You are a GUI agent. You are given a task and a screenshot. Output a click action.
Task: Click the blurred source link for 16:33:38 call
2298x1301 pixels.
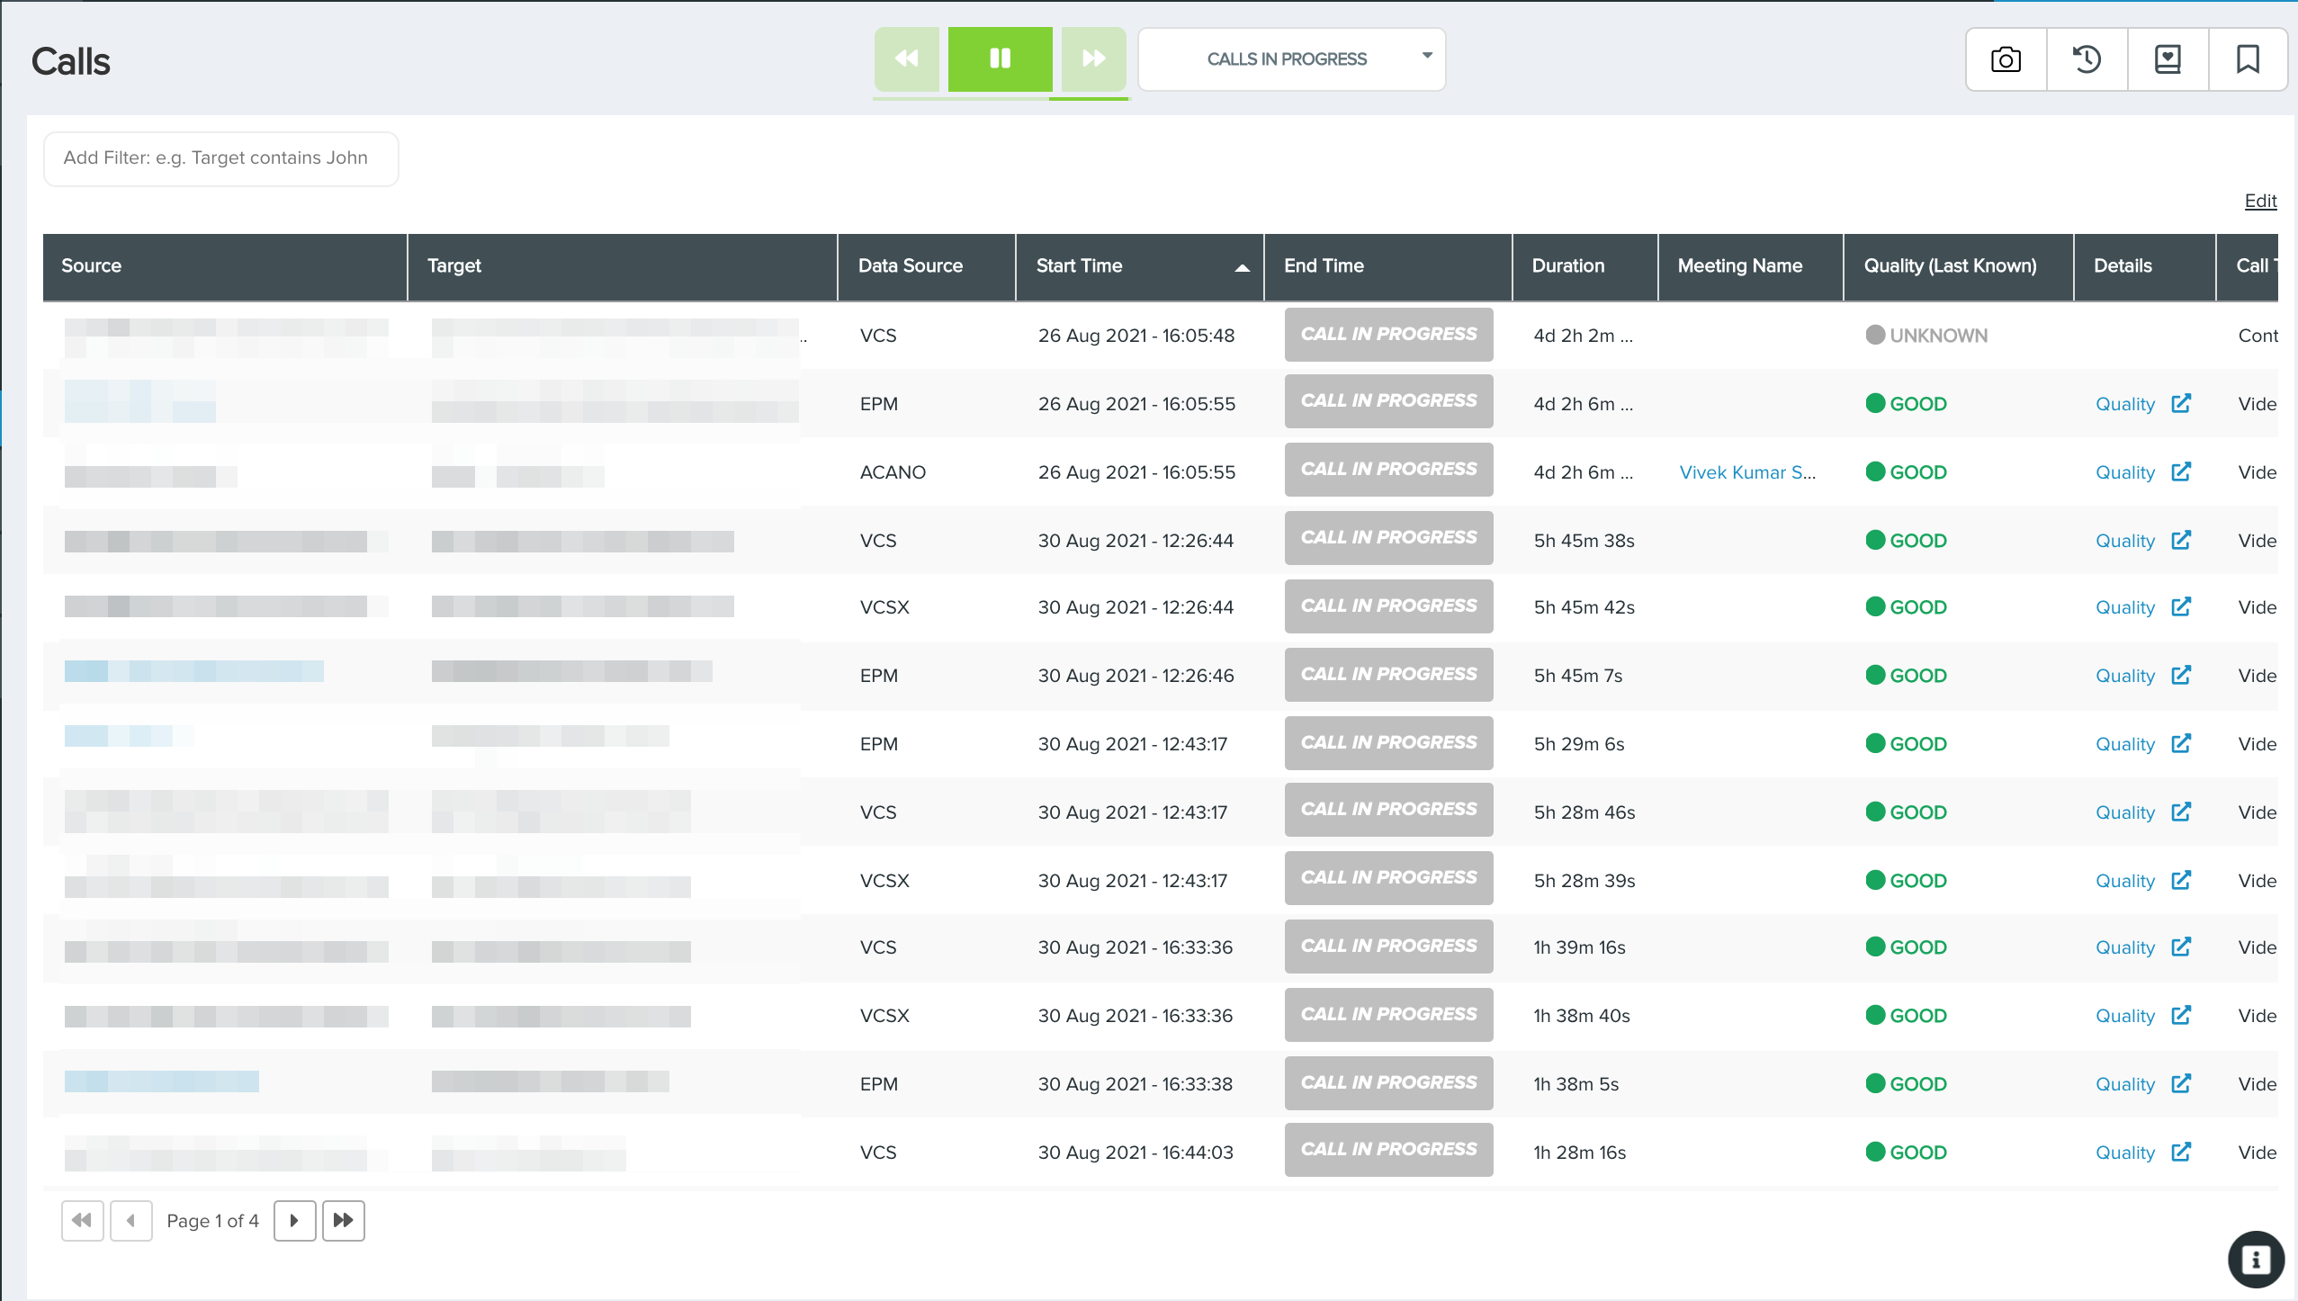pyautogui.click(x=162, y=1081)
